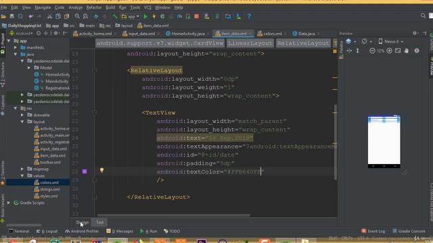Expand Gradle Scripts node
The image size is (433, 243).
pyautogui.click(x=9, y=202)
